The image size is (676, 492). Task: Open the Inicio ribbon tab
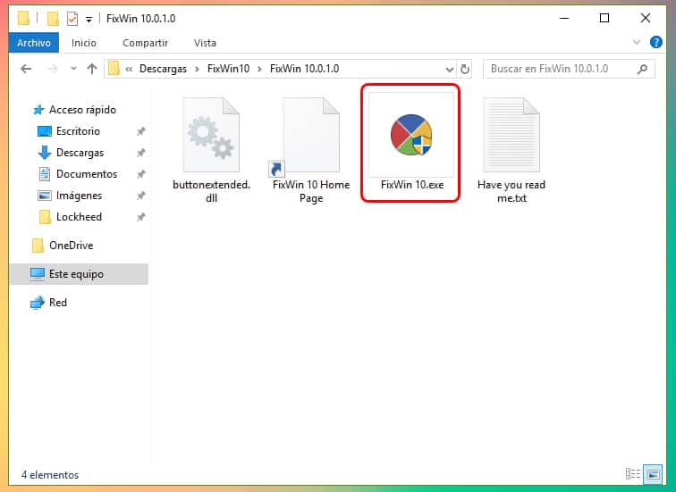84,43
